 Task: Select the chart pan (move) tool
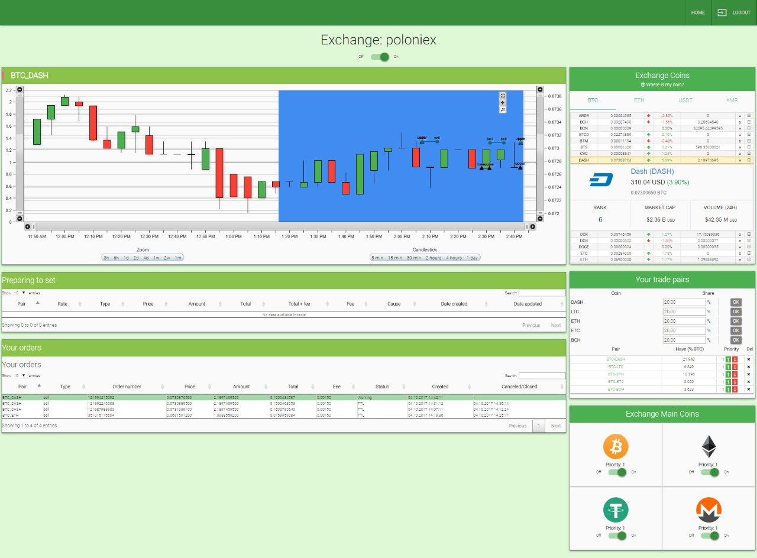click(503, 103)
